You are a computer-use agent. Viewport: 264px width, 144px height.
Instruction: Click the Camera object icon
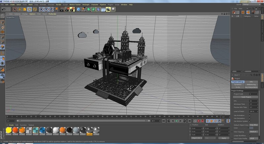coord(108,10)
